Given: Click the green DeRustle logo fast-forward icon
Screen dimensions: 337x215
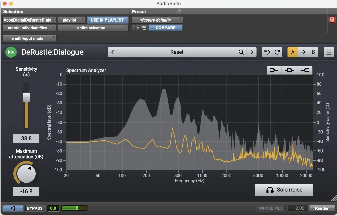Looking at the screenshot, I should (11, 52).
